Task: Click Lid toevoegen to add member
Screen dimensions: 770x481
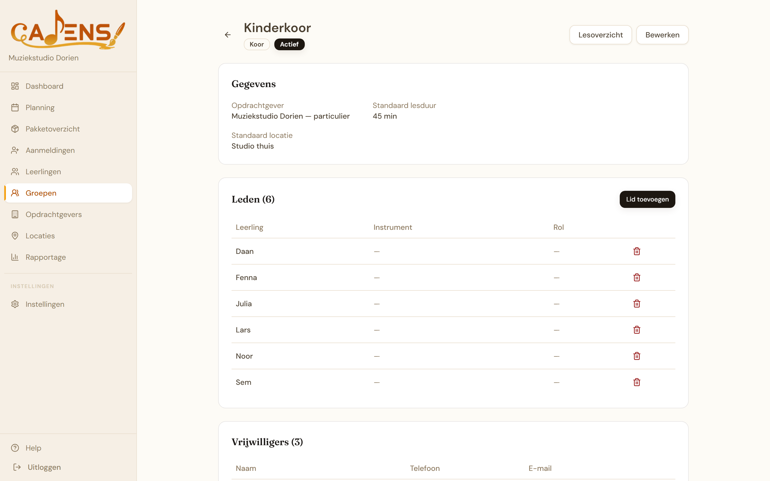Action: (x=647, y=199)
